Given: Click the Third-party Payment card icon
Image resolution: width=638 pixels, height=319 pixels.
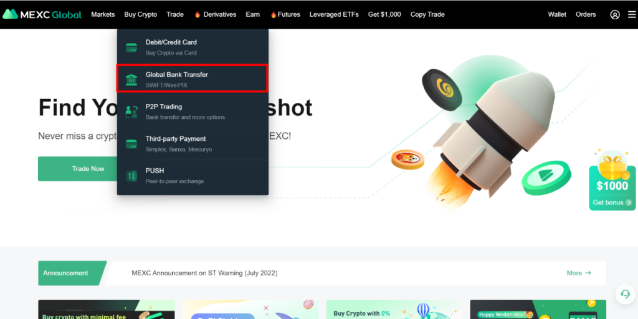Looking at the screenshot, I should click(131, 144).
